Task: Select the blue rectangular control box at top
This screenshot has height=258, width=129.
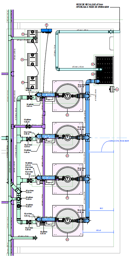Action: 46,31
